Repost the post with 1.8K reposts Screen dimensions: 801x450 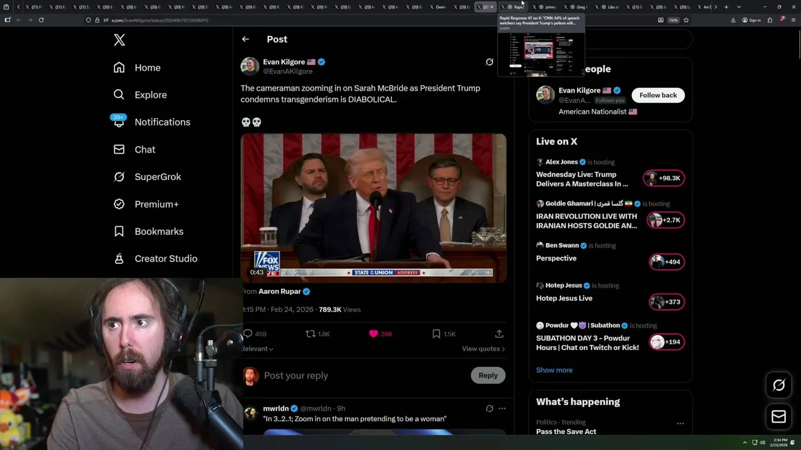coord(317,334)
